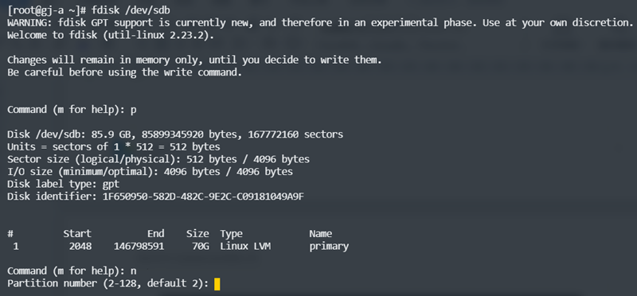Click the end sector value 146798591
637x296 pixels.
(x=139, y=246)
